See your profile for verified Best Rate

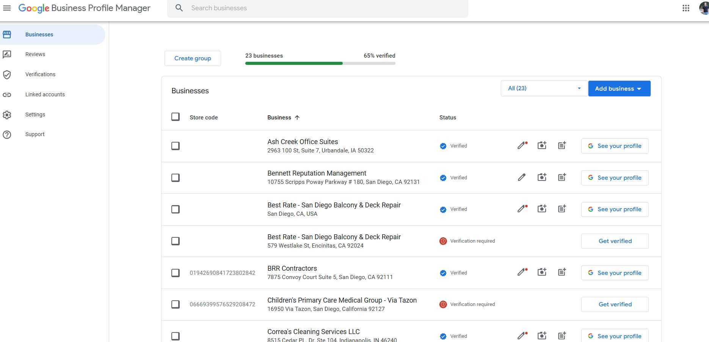[x=615, y=209]
